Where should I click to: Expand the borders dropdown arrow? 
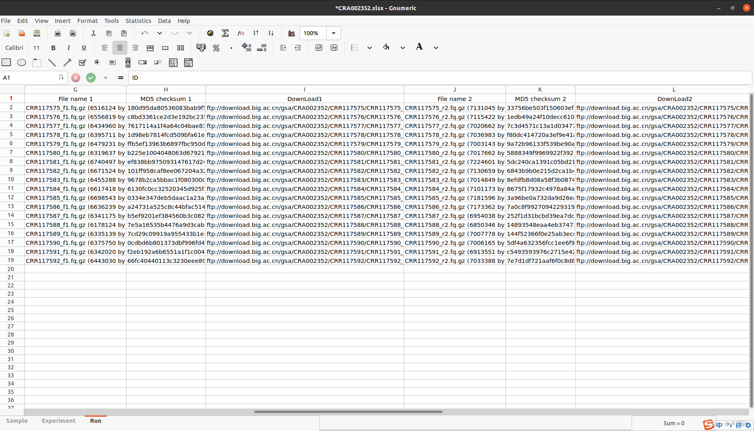point(370,48)
